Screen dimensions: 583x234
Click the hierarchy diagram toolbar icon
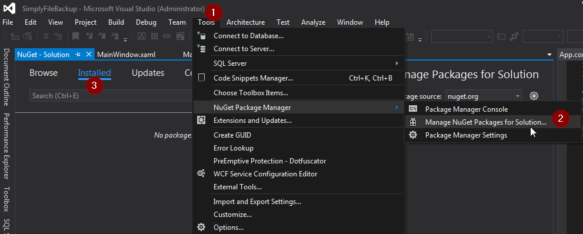(141, 36)
